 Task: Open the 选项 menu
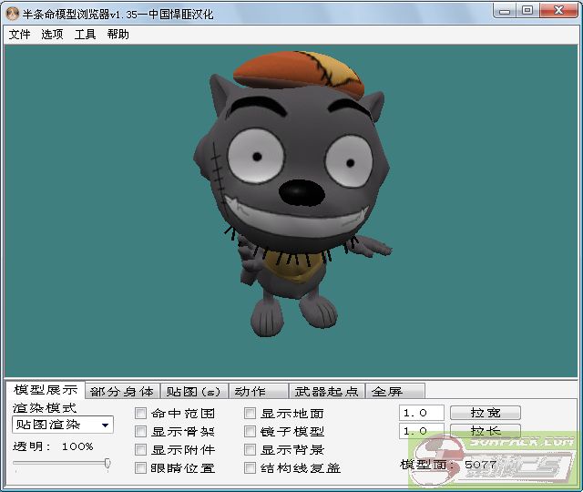[x=52, y=35]
